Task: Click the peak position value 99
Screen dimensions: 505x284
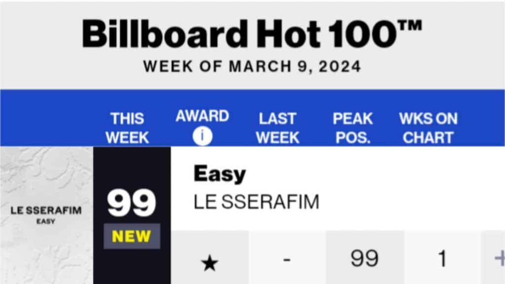Action: [364, 258]
